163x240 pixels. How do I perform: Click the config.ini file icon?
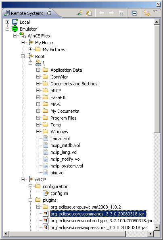[x=46, y=193]
